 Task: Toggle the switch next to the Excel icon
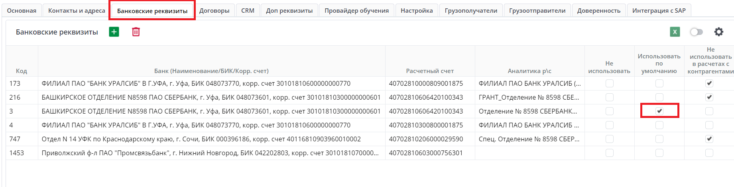[x=696, y=32]
